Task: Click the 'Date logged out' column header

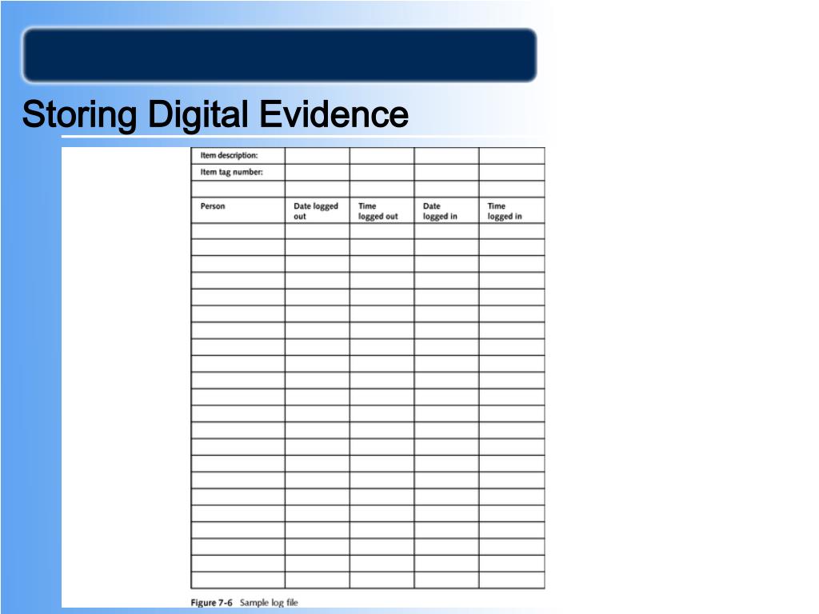Action: click(x=318, y=210)
